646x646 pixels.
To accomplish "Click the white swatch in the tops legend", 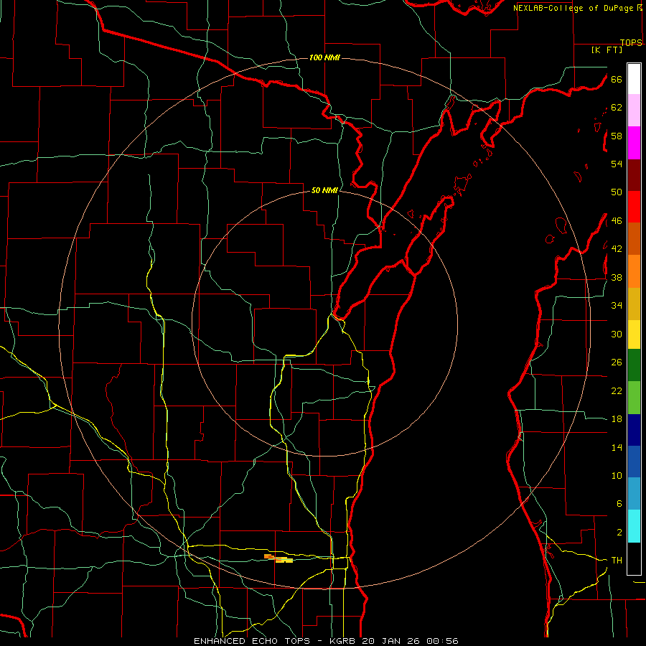I will pos(634,79).
